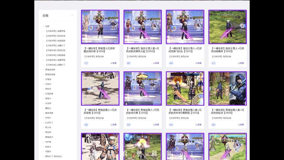
Task: Expand the arrow beside 男鬼剑皮肤
Action: (43, 70)
